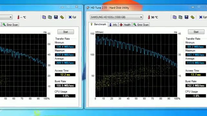This screenshot has height=116, width=207.
Task: Click right window benchmark graph
Action: pyautogui.click(x=136, y=65)
